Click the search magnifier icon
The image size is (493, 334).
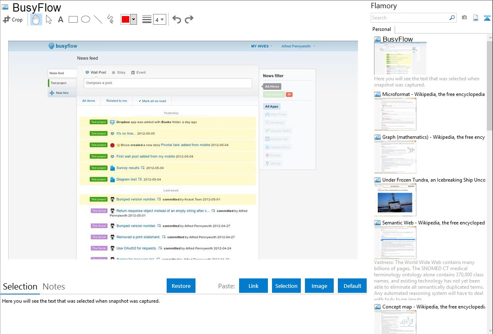coord(452,18)
